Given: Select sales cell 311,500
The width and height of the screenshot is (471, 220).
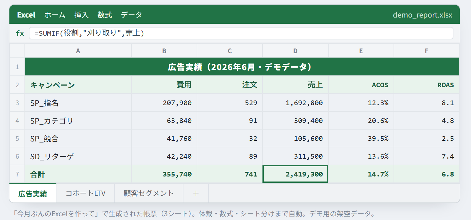Looking at the screenshot, I should 295,156.
